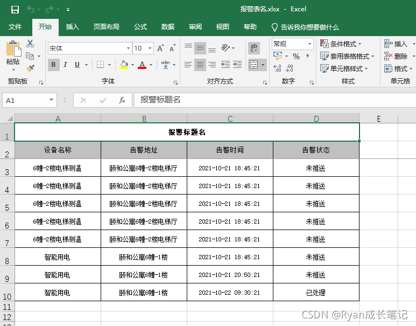Click Decrease Indent icon
Viewport: 416px width, 326px height.
pyautogui.click(x=225, y=65)
